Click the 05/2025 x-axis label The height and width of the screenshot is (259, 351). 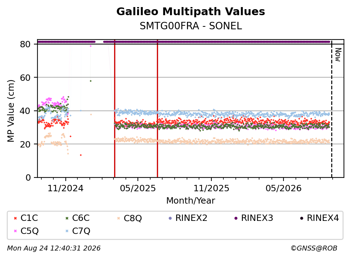point(138,188)
